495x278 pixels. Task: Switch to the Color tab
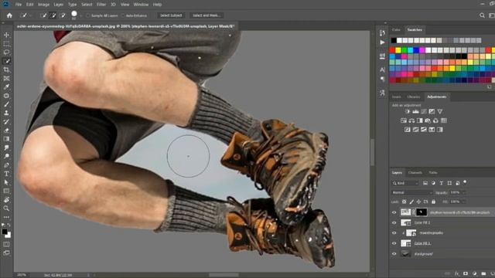[396, 29]
